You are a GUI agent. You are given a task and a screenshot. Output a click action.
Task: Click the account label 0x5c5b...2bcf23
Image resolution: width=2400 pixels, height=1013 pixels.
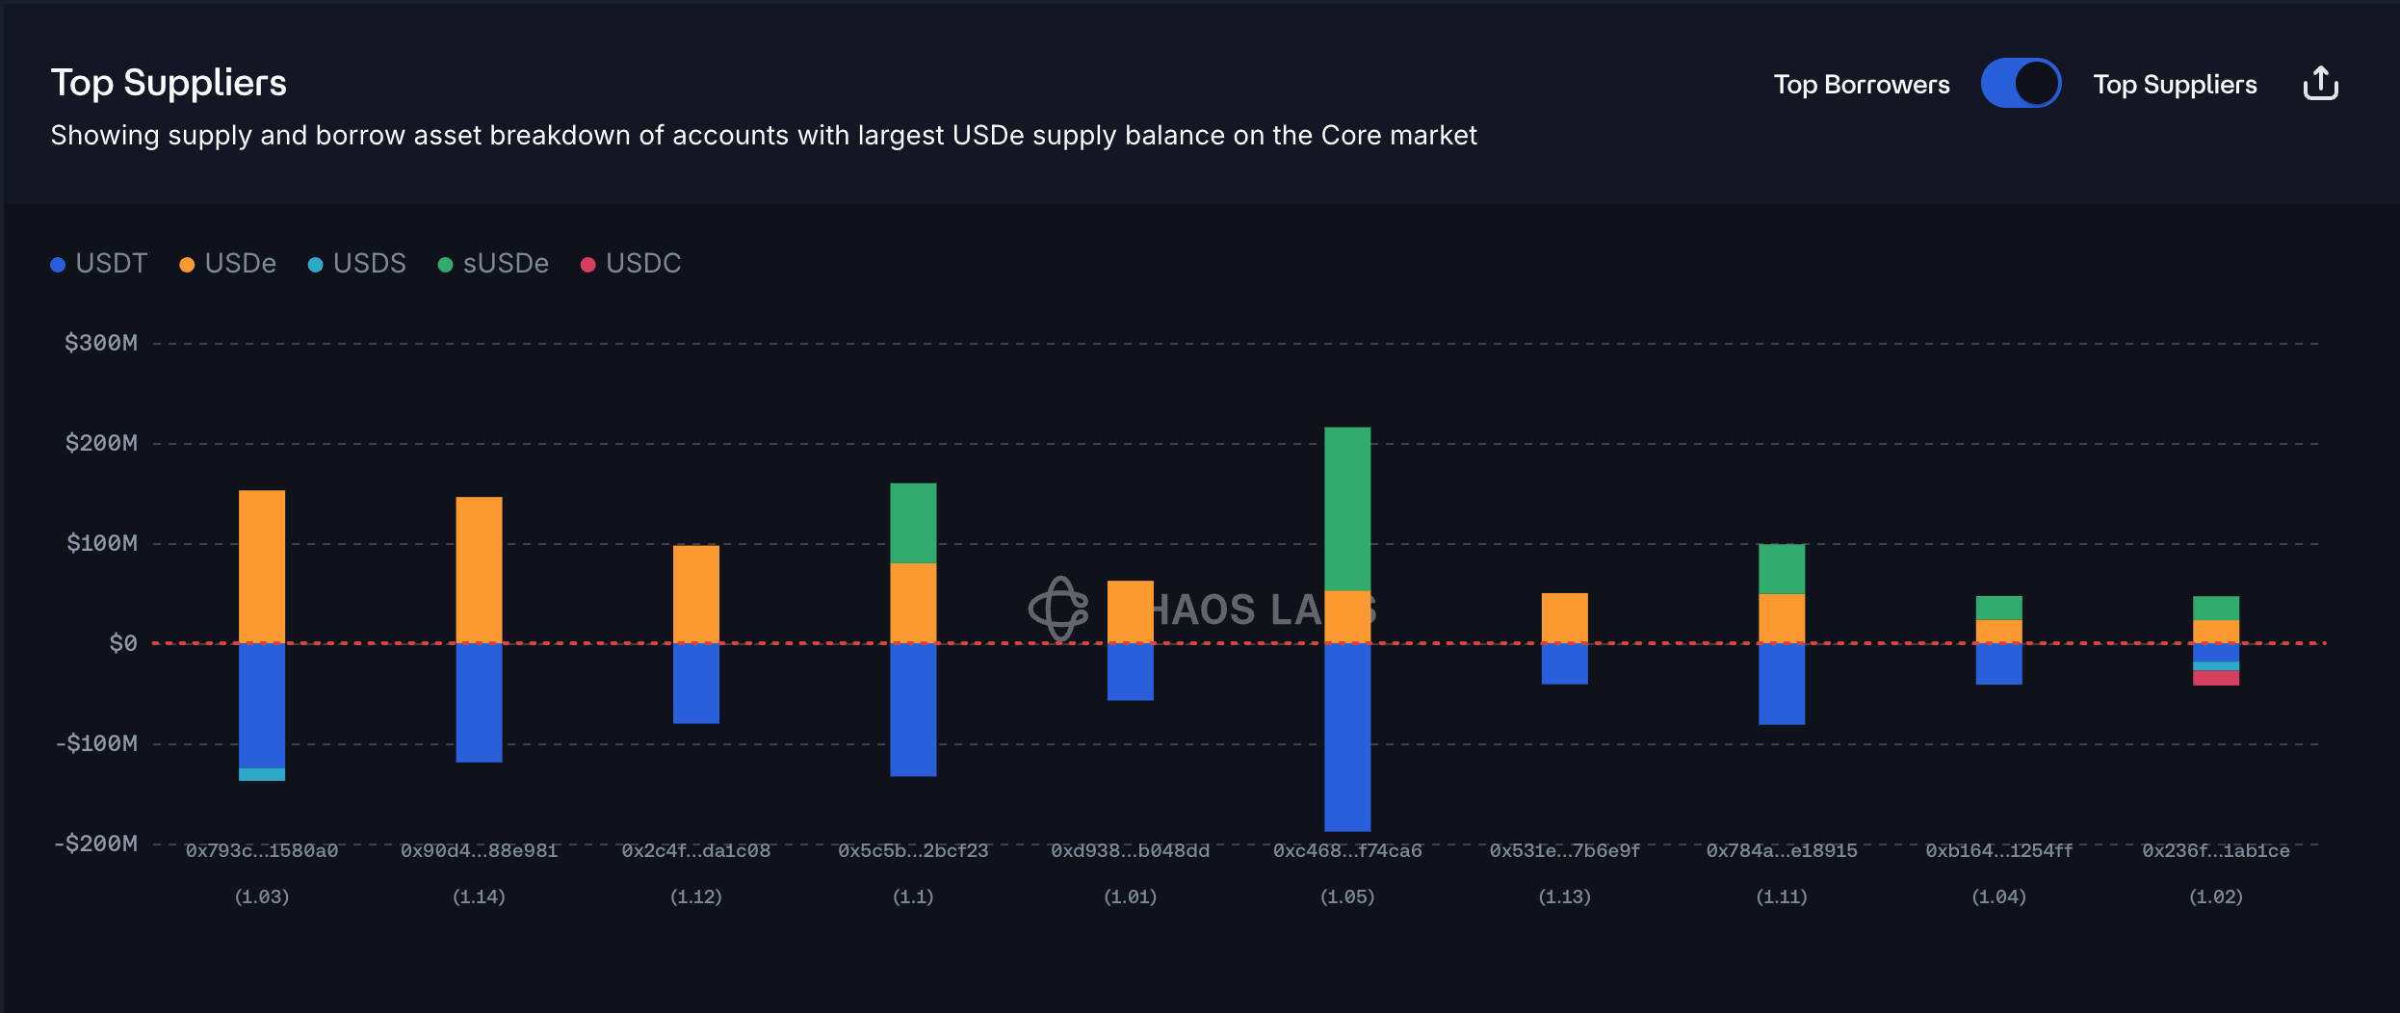click(x=913, y=851)
